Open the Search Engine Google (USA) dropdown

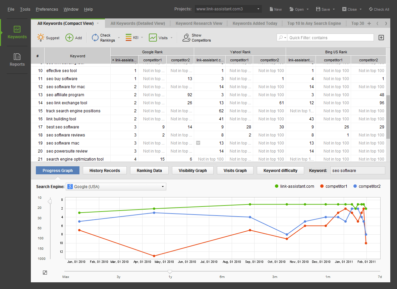point(116,186)
